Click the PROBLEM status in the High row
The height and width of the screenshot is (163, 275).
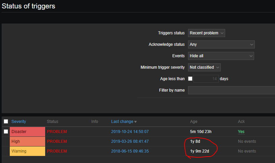57,141
